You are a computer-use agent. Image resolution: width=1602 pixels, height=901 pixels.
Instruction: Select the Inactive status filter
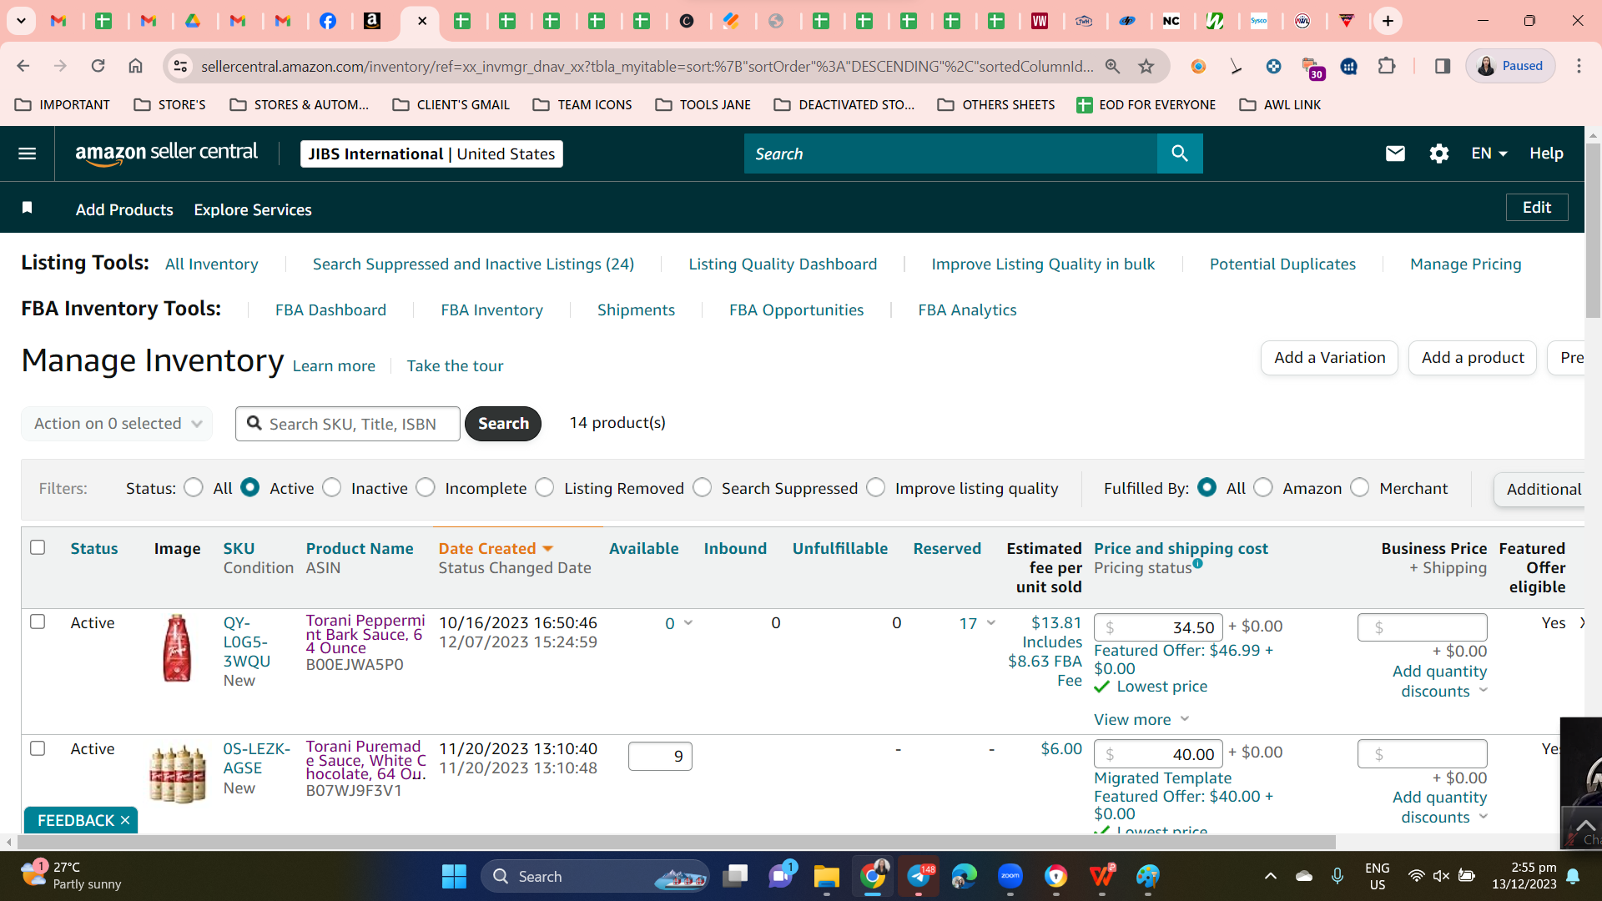click(x=332, y=487)
